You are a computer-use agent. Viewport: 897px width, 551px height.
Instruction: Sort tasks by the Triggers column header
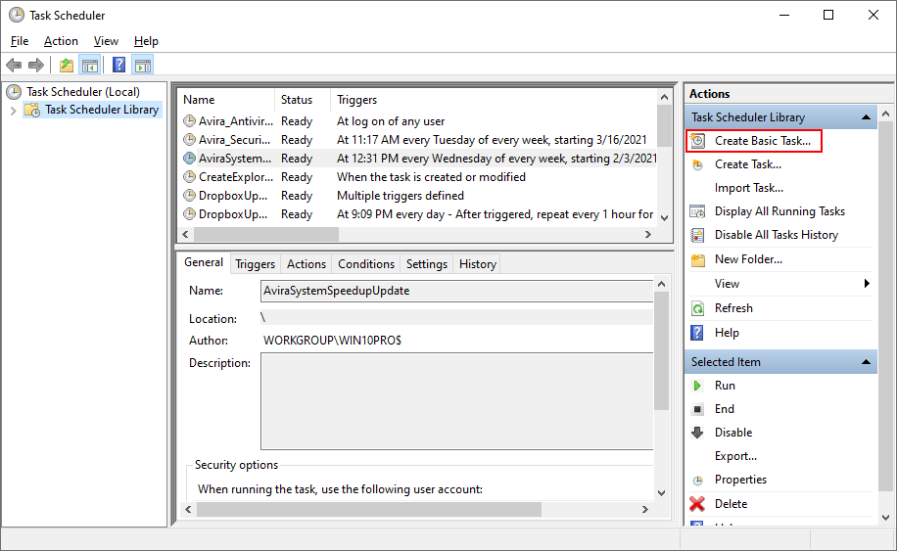coord(494,100)
